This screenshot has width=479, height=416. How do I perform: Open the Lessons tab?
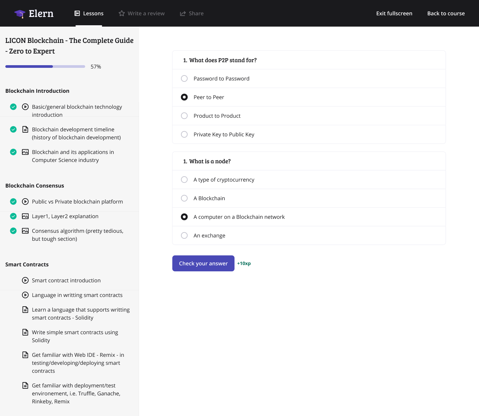coord(89,13)
